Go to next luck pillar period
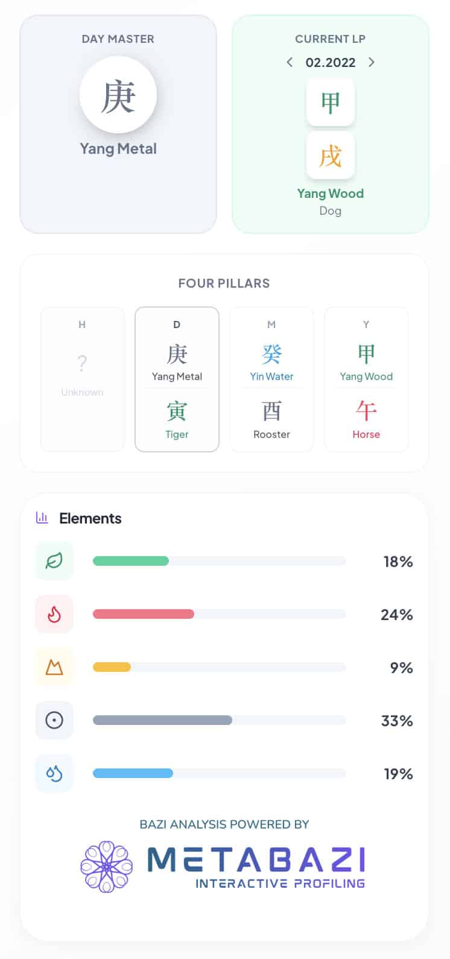 [371, 62]
